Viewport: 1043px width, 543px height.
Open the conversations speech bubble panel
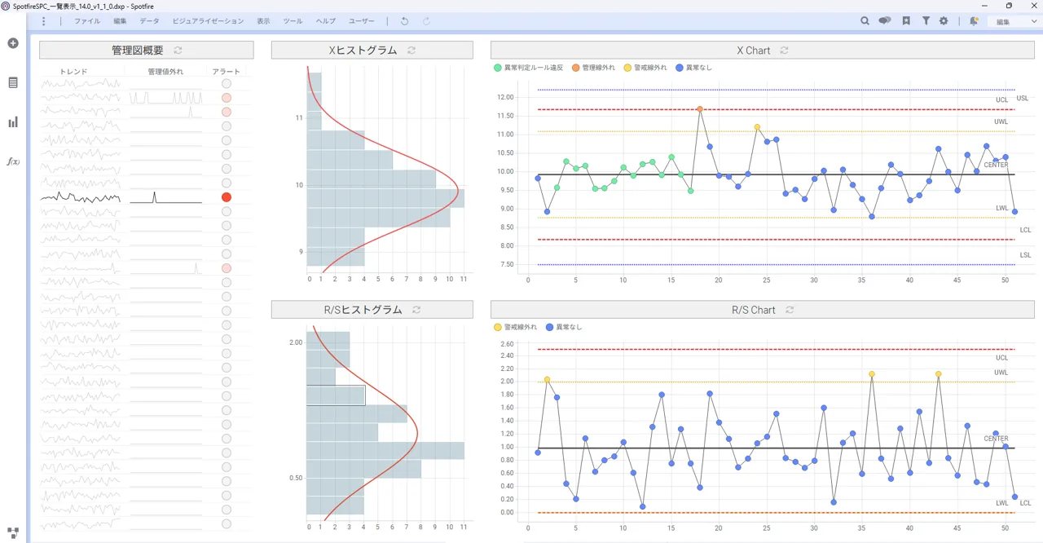(885, 21)
